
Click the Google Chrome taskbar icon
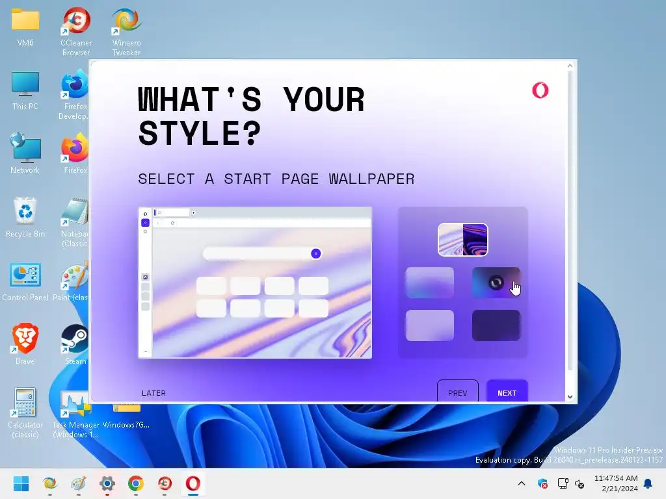[x=136, y=483]
